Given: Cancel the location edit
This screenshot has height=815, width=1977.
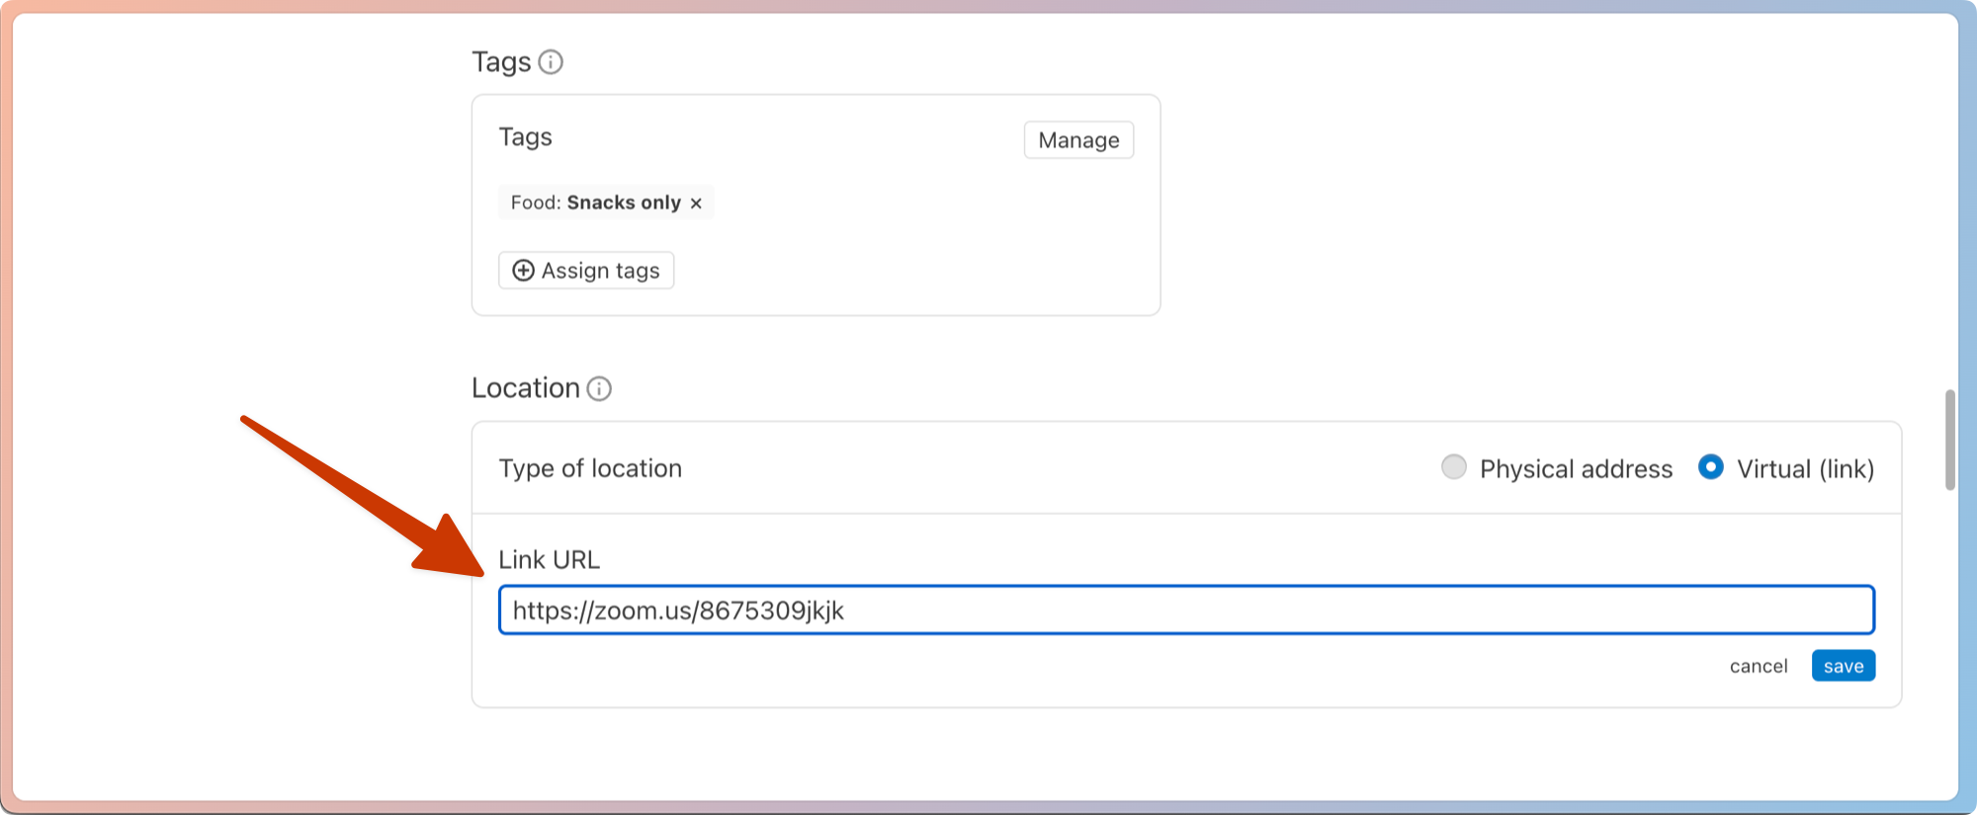Looking at the screenshot, I should 1758,667.
